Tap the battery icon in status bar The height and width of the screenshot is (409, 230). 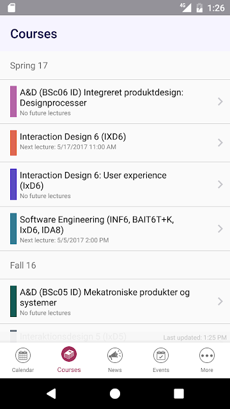point(199,8)
